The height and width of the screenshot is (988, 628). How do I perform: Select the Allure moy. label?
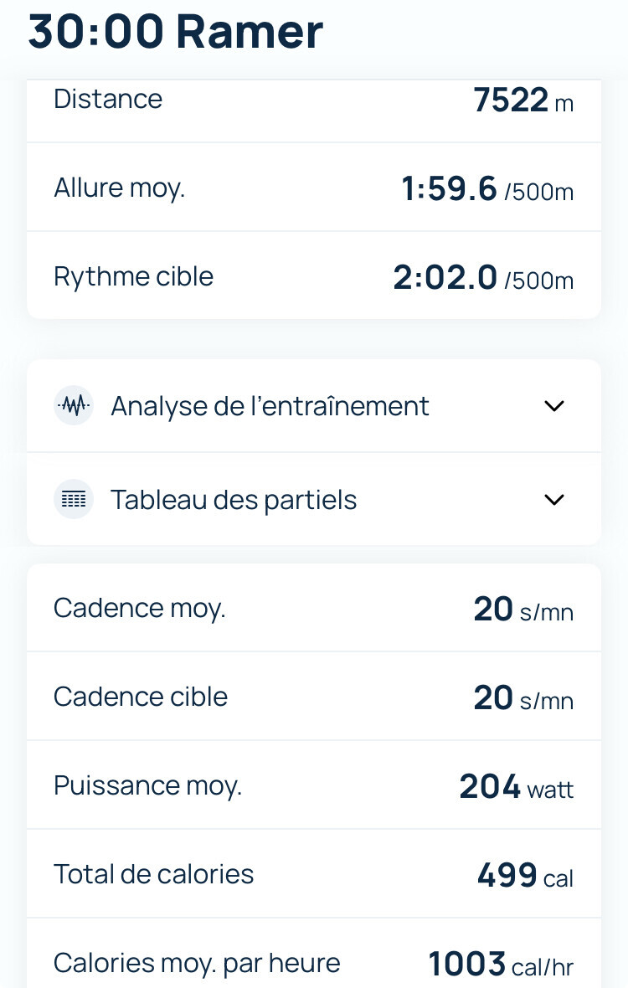tap(119, 188)
